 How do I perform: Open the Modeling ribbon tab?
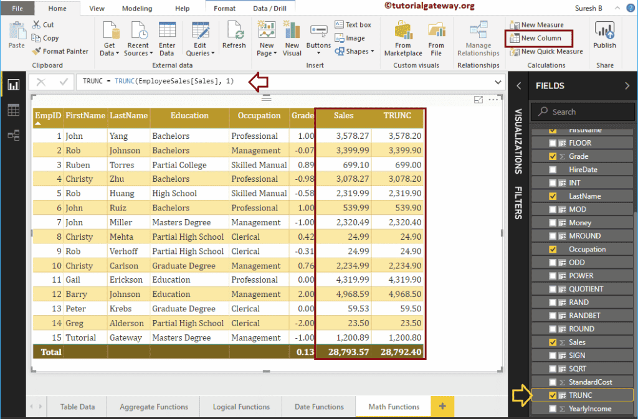(x=136, y=9)
